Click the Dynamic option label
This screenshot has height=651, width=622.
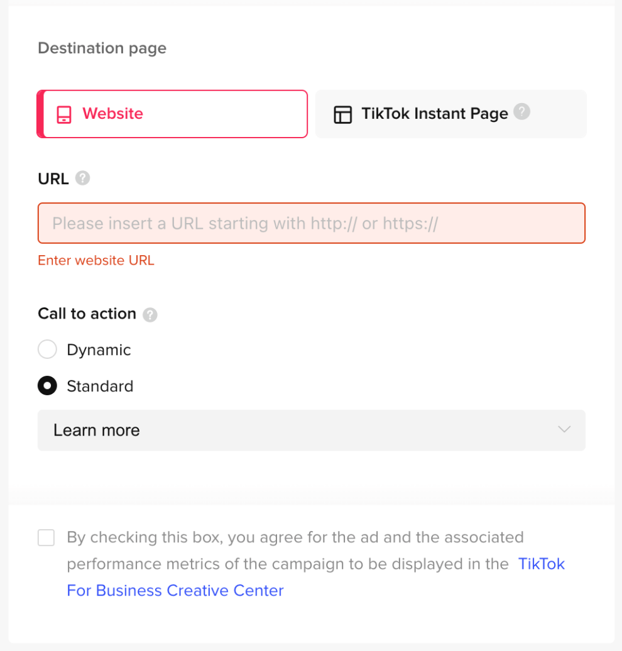tap(99, 350)
